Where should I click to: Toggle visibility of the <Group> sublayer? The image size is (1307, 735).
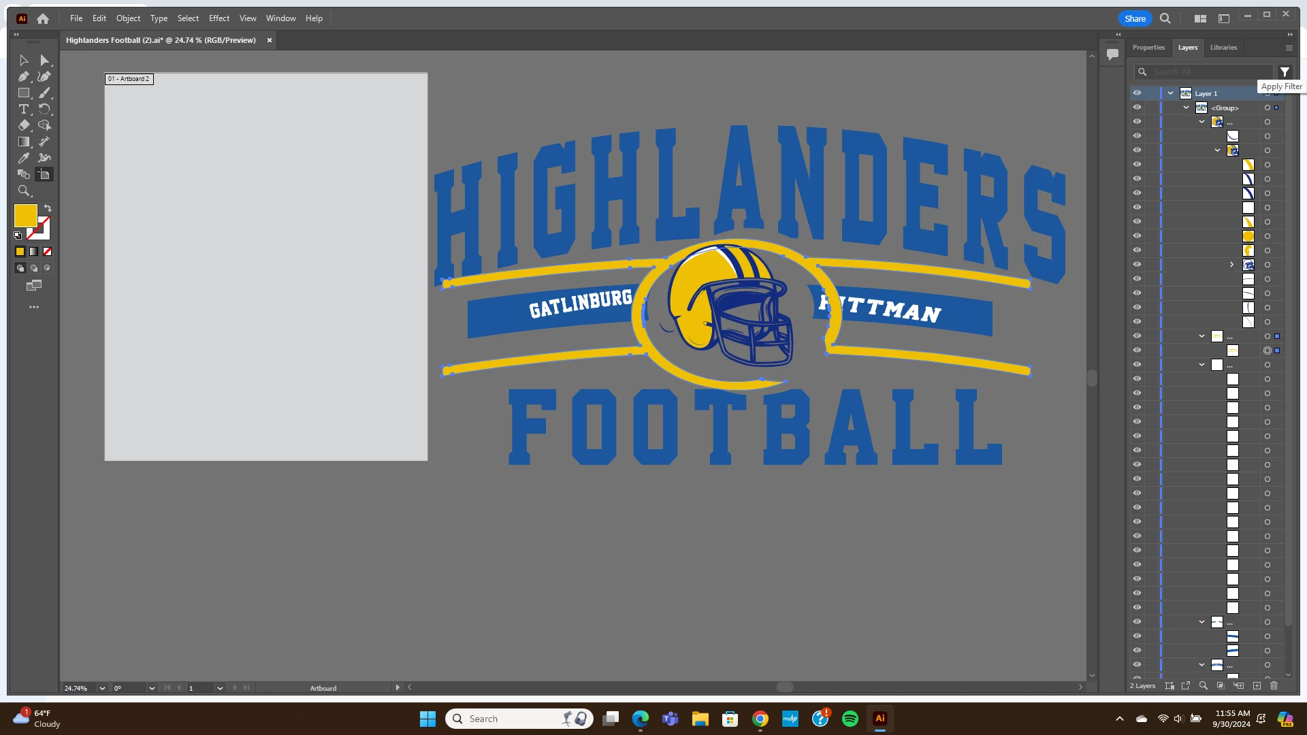click(x=1137, y=108)
